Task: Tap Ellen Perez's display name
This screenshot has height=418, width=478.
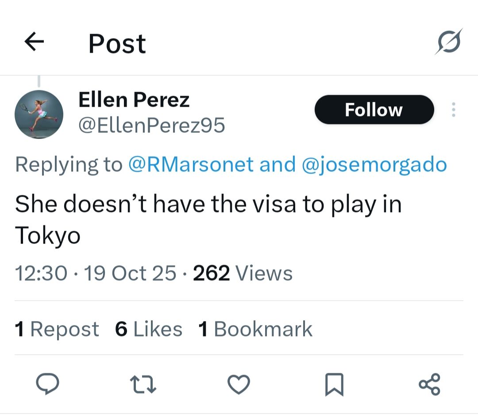Action: click(x=134, y=100)
